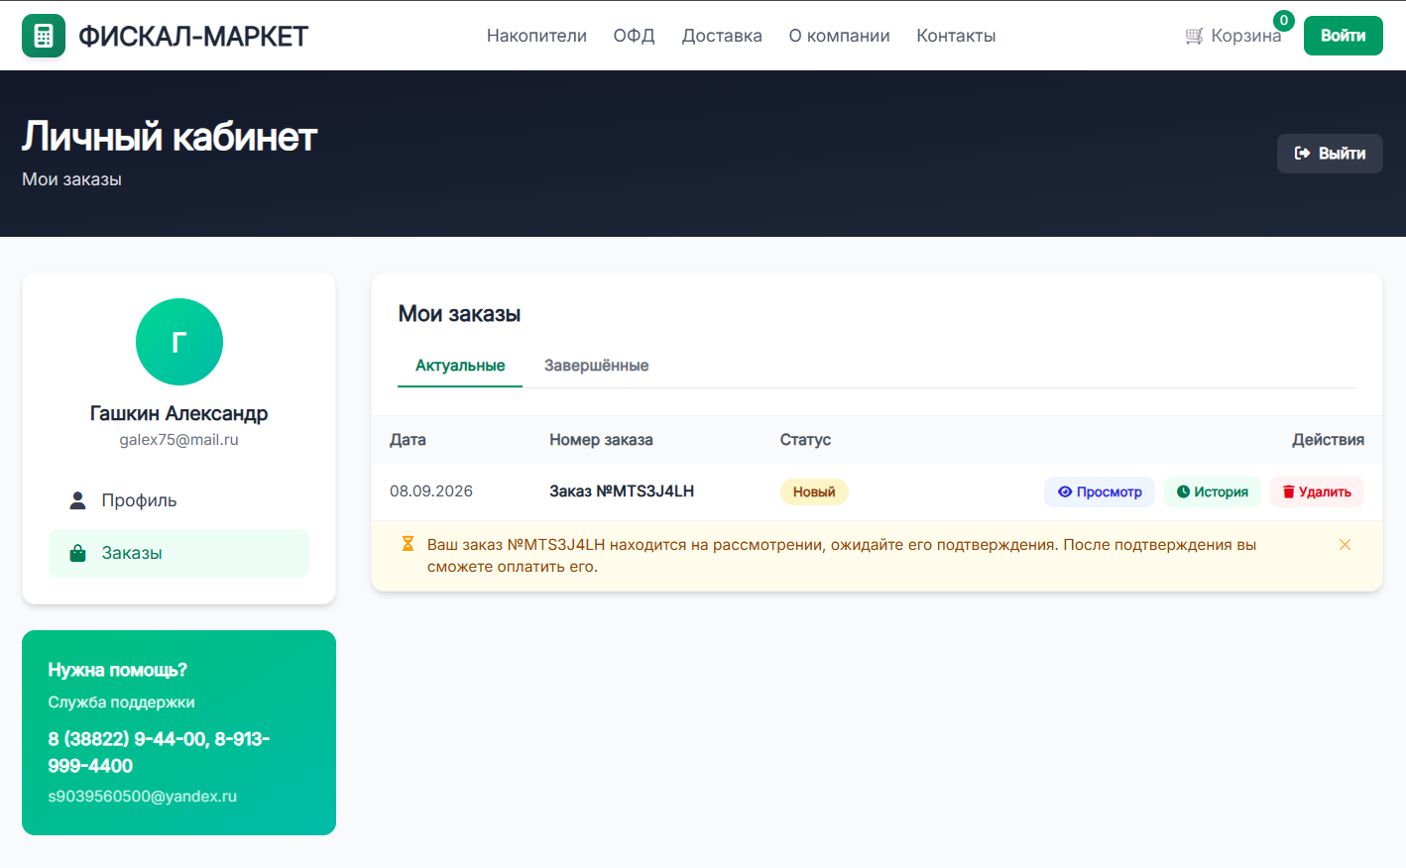This screenshot has height=868, width=1406.
Task: Dismiss the order review notice
Action: click(1346, 545)
